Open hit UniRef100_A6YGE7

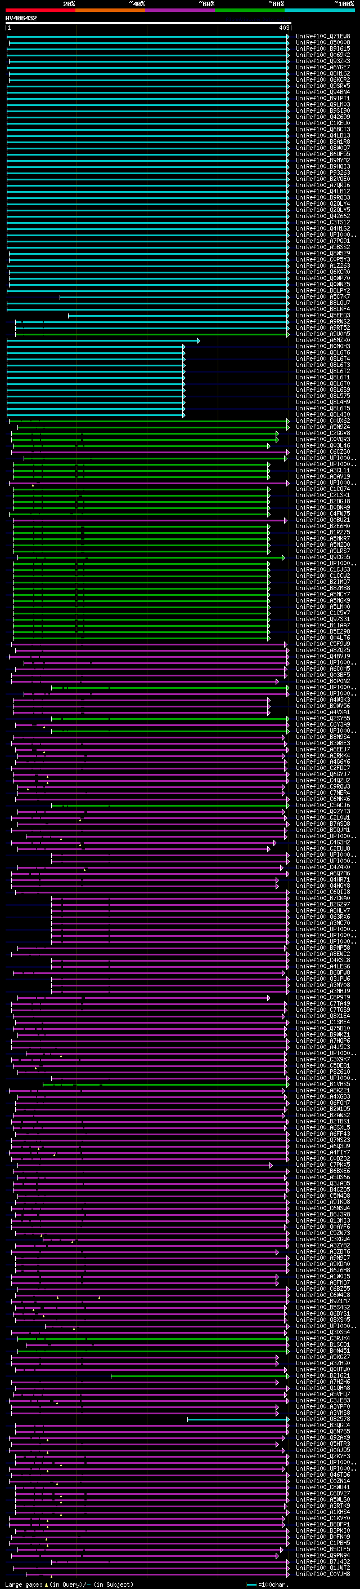(x=323, y=67)
